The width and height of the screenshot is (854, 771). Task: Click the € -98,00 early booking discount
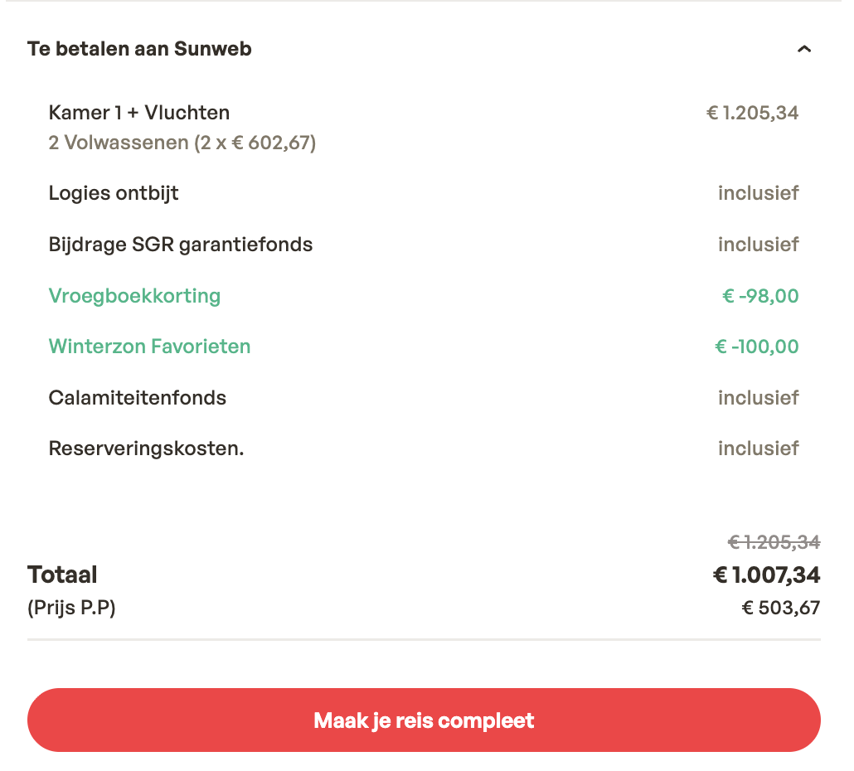click(x=760, y=296)
